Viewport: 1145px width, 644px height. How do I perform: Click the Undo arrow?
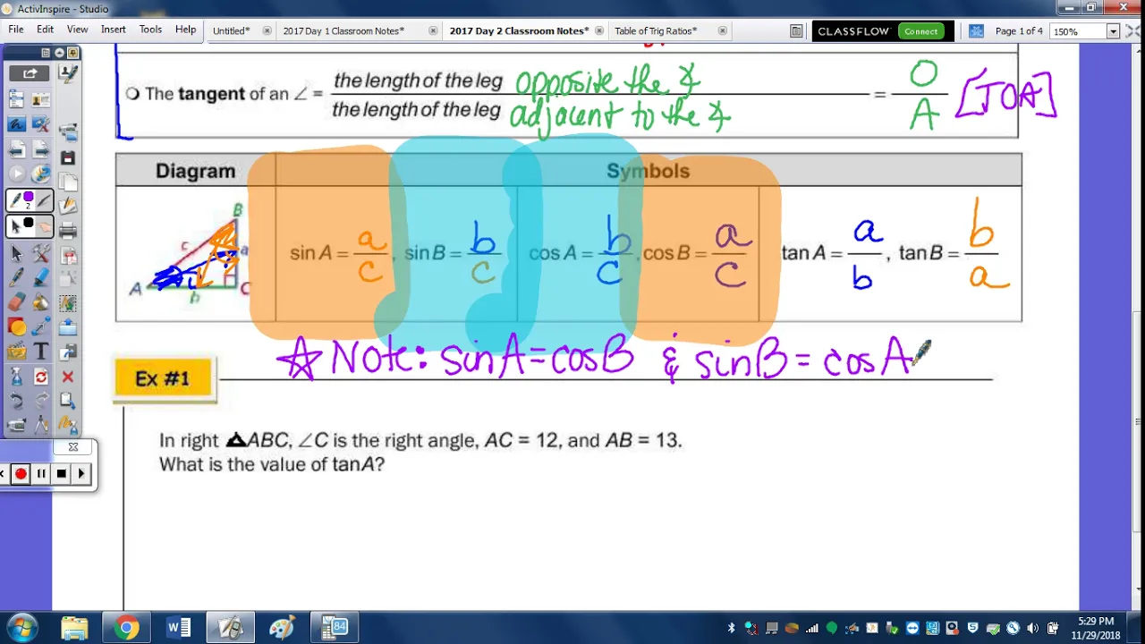[18, 400]
